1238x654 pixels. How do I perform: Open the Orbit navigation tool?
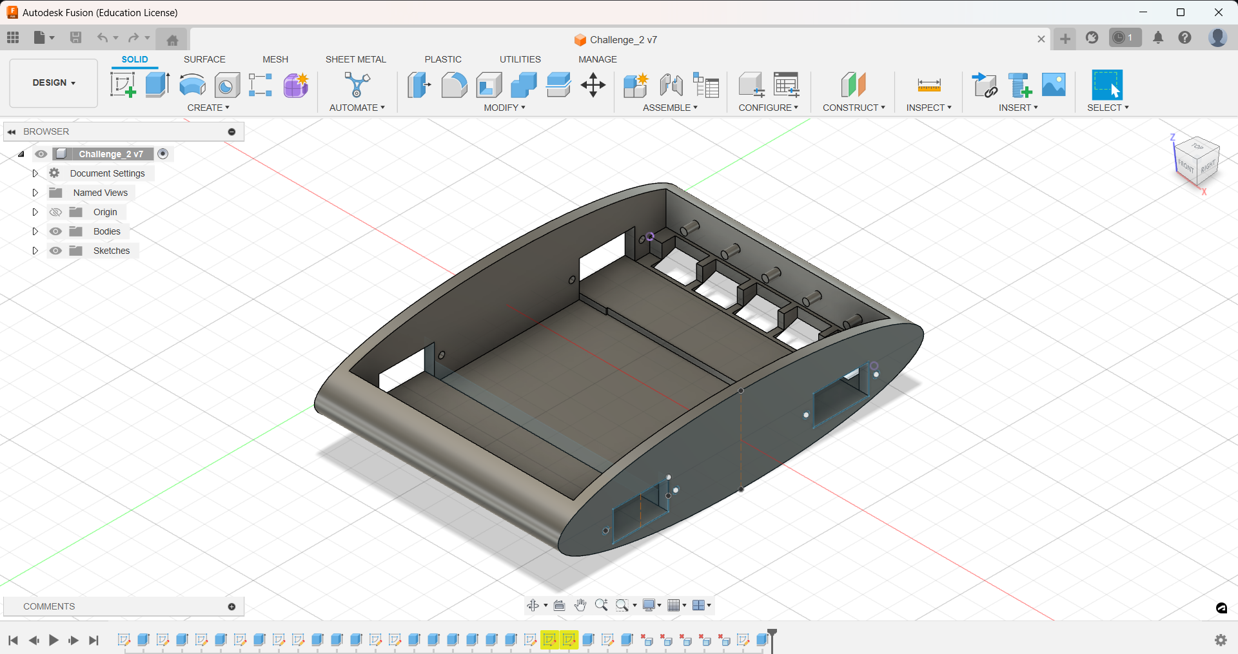coord(533,605)
